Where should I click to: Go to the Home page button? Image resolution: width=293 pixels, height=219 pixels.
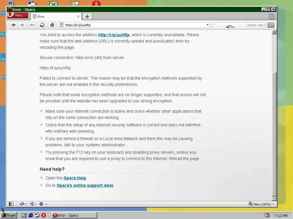[x=52, y=25]
